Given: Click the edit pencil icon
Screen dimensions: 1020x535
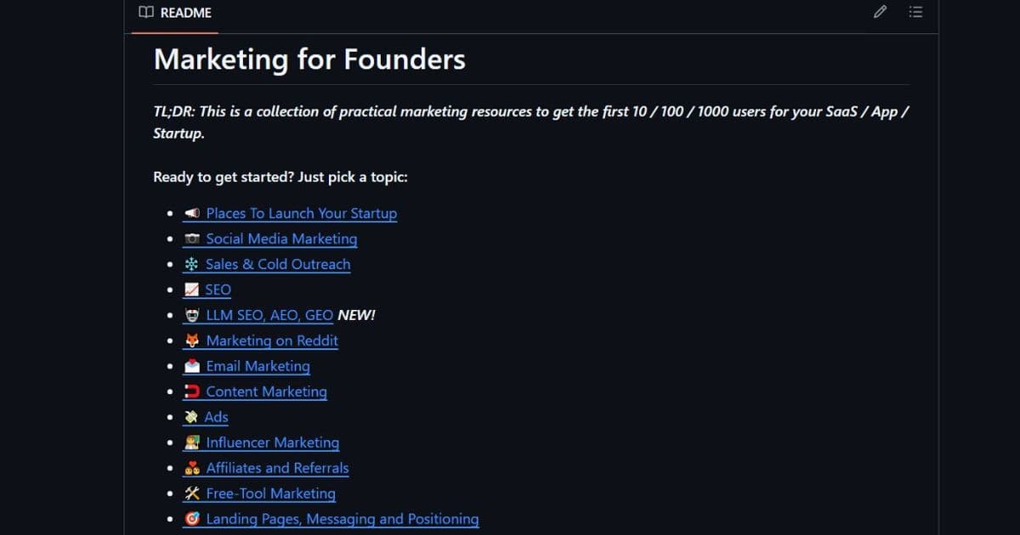Looking at the screenshot, I should [x=880, y=12].
